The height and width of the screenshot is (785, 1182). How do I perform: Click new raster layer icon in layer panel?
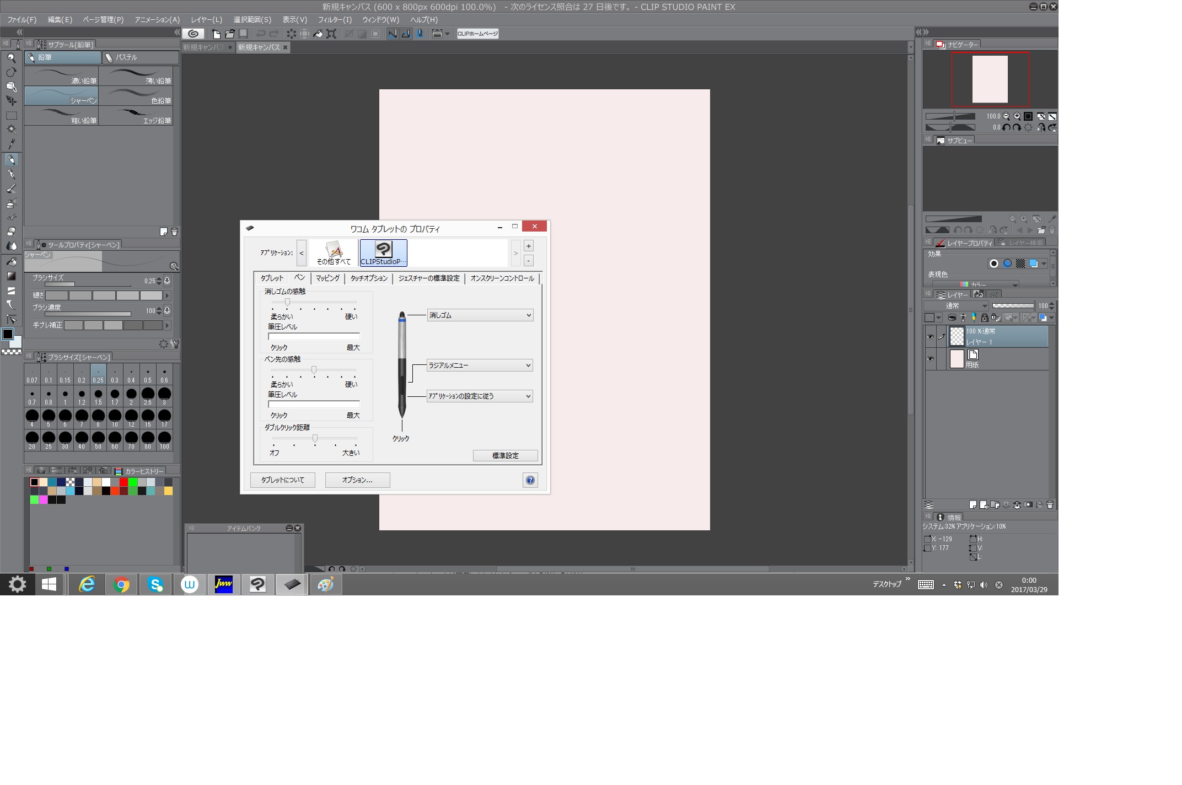973,504
